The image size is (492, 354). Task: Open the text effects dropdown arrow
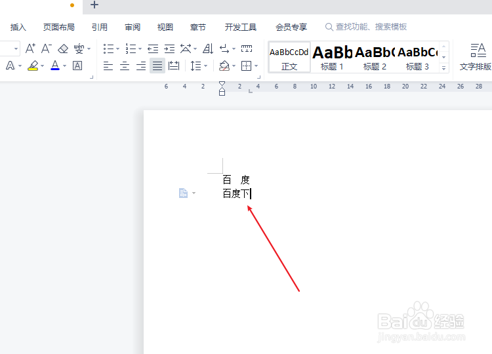(20, 66)
